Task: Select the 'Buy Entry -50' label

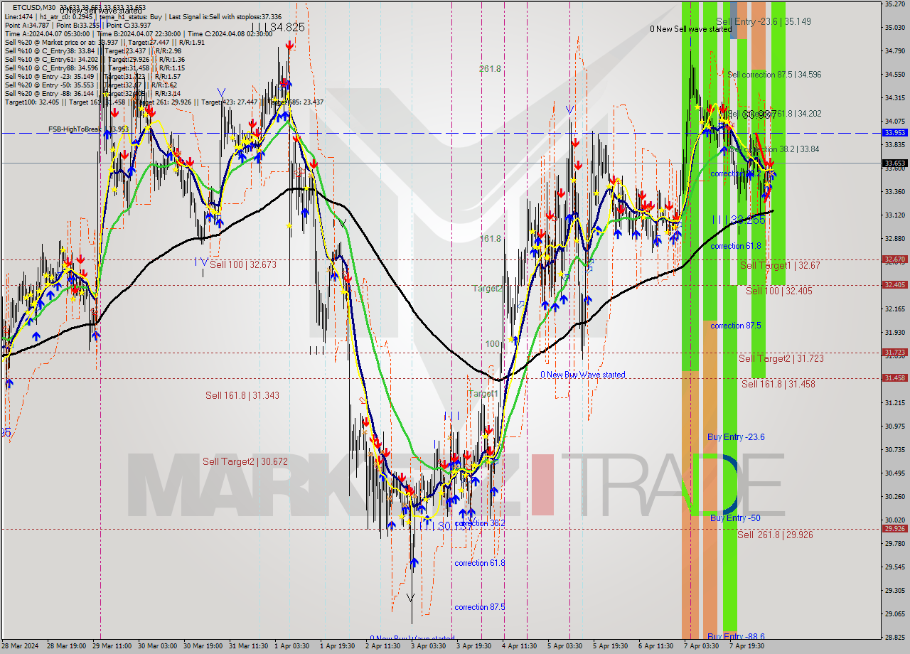Action: tap(734, 518)
